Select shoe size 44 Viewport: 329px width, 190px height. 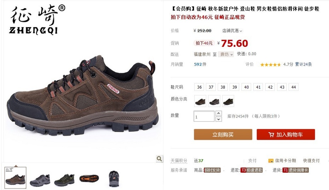click(294, 87)
